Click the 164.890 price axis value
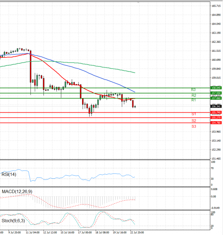This screenshot has width=223, height=235. (216, 15)
